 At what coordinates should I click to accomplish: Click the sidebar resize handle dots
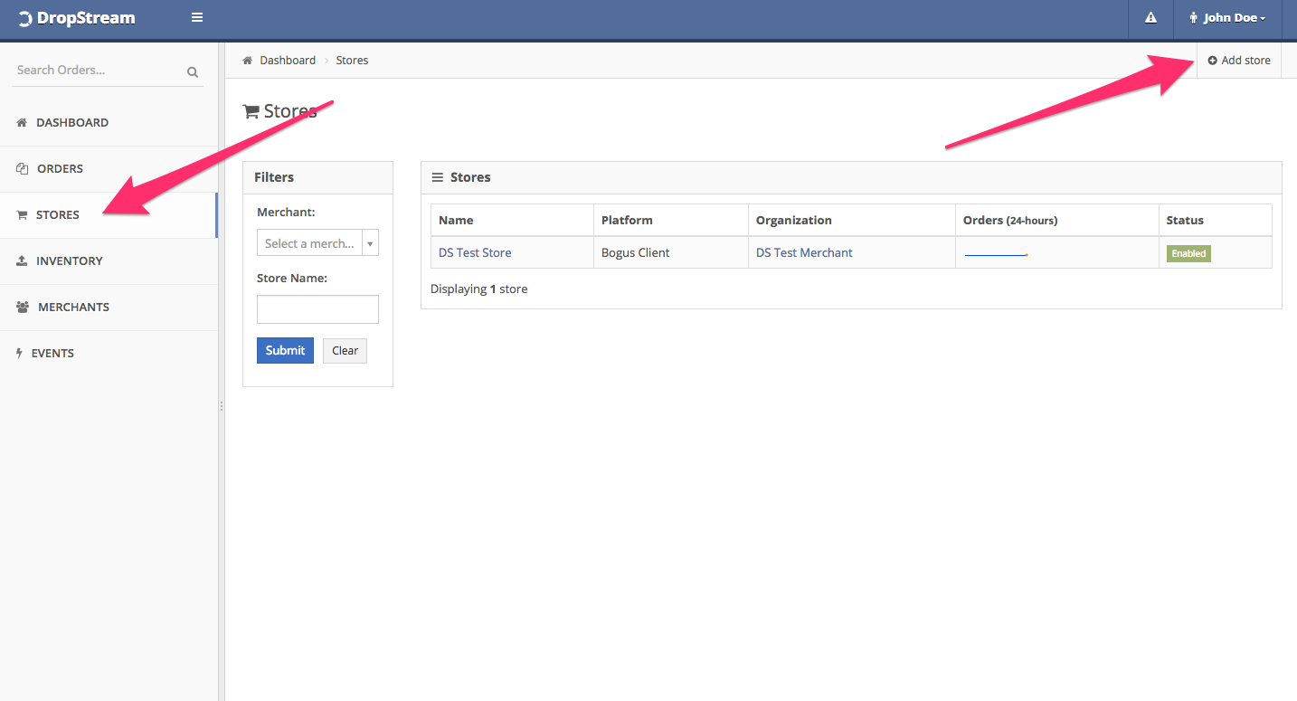coord(222,407)
